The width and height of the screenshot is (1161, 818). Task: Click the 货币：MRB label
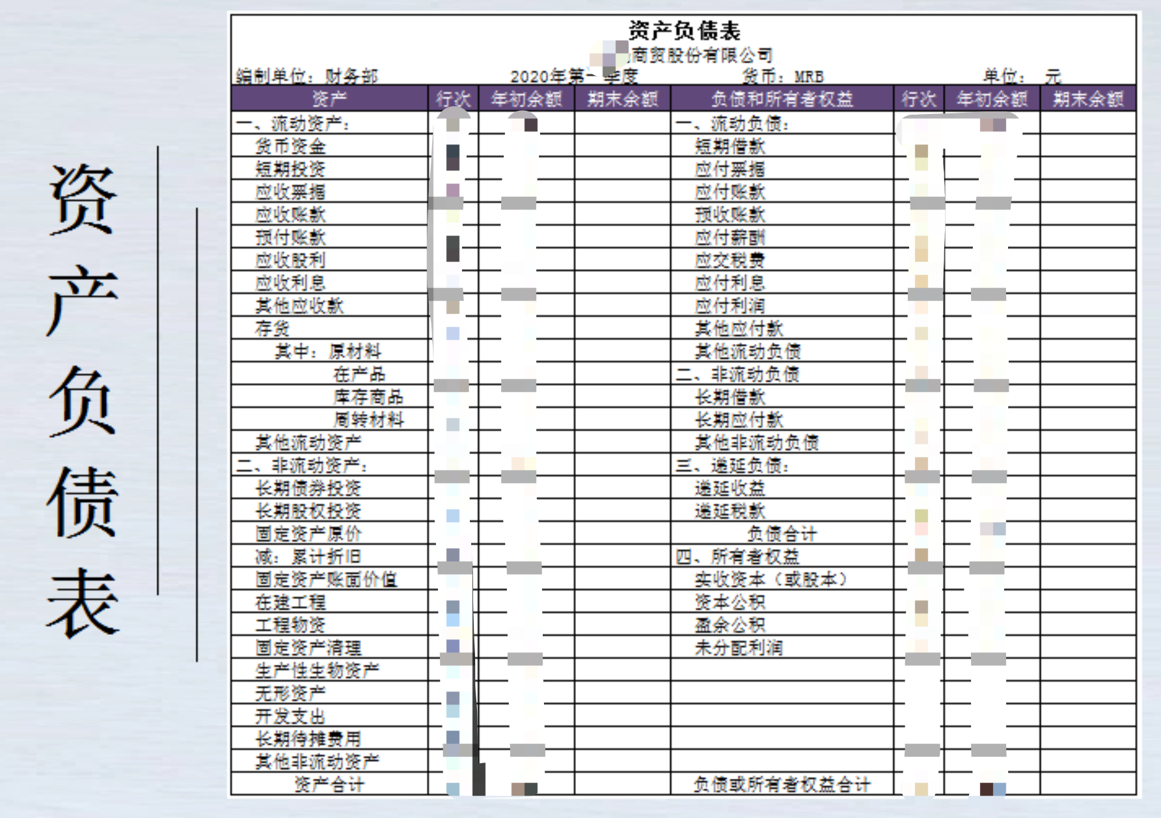pos(783,76)
